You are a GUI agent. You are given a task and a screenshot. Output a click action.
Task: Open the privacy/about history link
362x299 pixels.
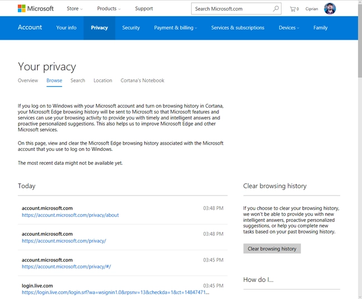70,215
